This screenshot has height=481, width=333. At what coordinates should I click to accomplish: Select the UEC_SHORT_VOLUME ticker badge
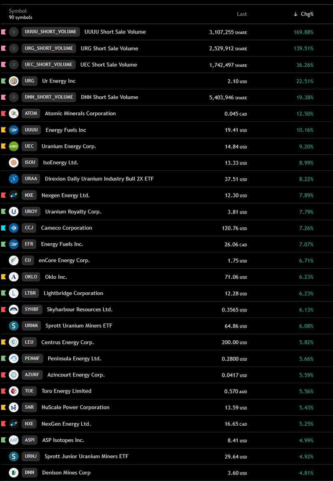click(x=49, y=65)
